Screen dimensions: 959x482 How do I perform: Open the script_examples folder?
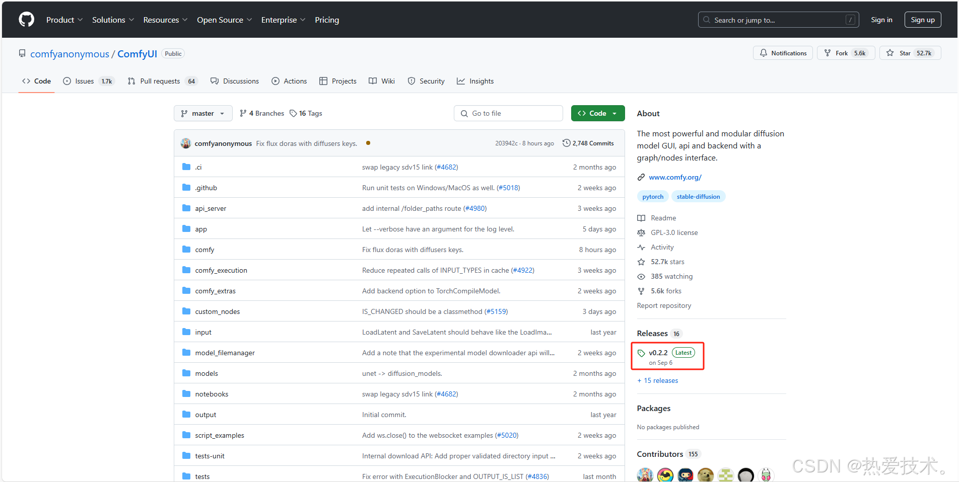coord(220,435)
